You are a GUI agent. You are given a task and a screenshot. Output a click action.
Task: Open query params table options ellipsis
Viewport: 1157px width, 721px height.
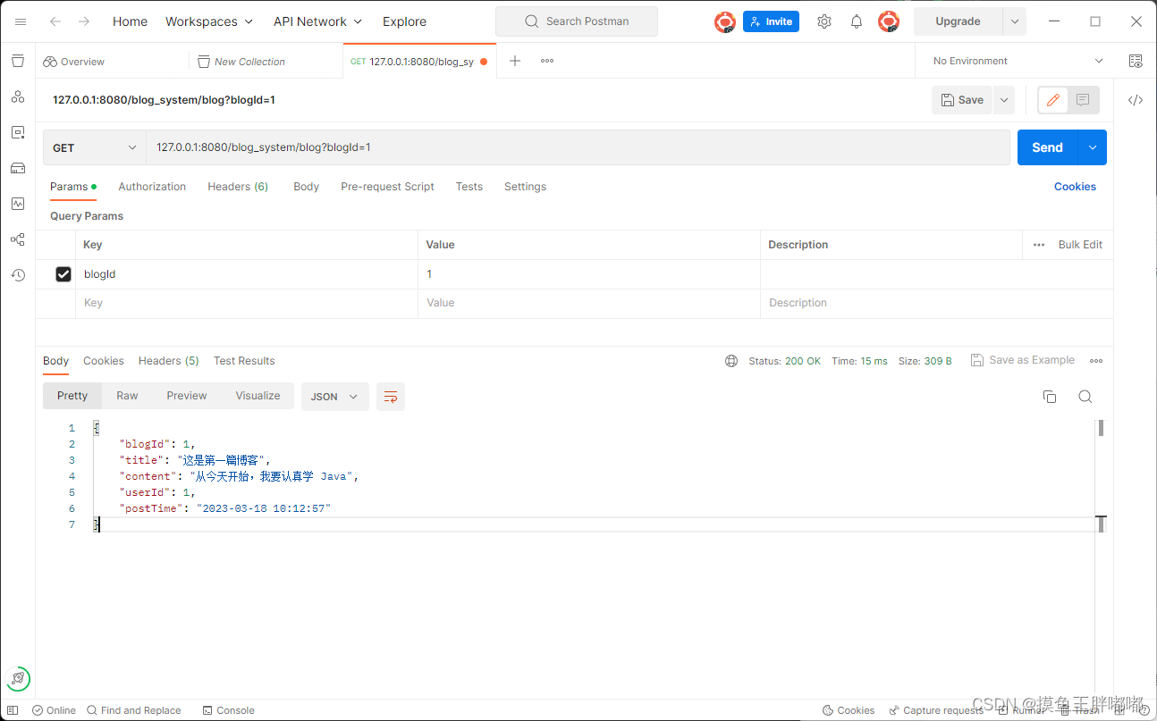click(1039, 245)
